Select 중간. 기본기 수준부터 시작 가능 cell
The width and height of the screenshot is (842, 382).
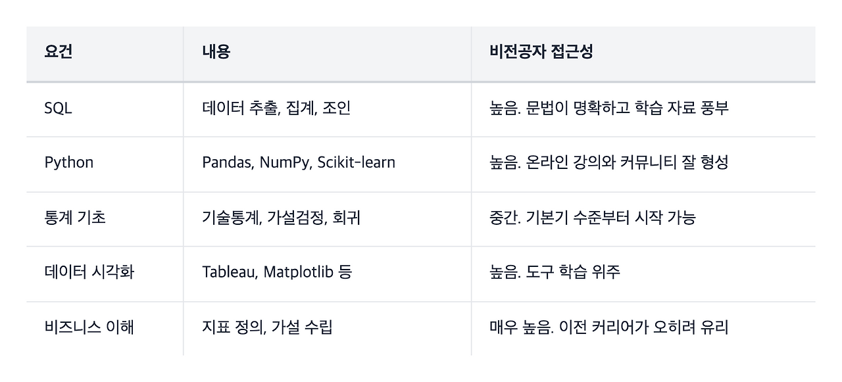click(x=643, y=219)
